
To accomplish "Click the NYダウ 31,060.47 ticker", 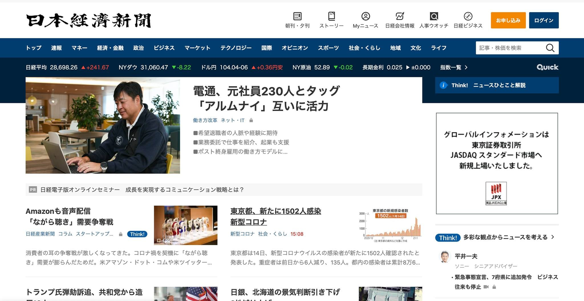I will point(155,67).
